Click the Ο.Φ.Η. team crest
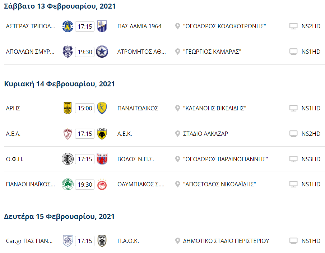Image resolution: width=325 pixels, height=253 pixels. pos(67,159)
